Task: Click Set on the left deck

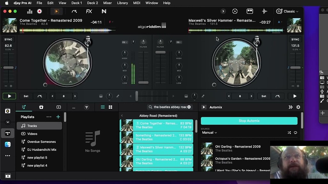Action: [26, 96]
